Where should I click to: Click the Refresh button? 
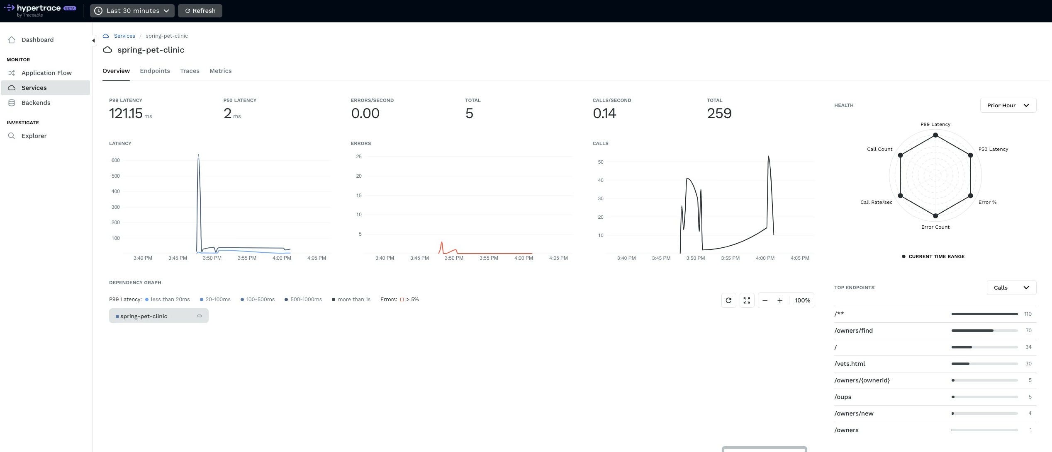pyautogui.click(x=200, y=11)
